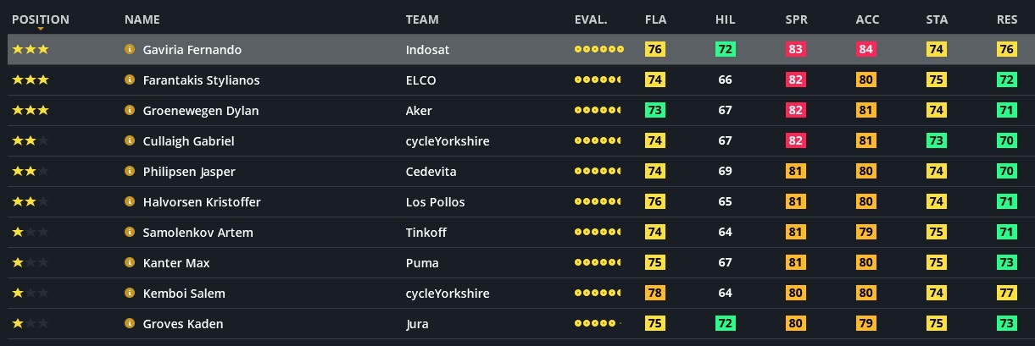Click the EVAL. column header

point(591,19)
